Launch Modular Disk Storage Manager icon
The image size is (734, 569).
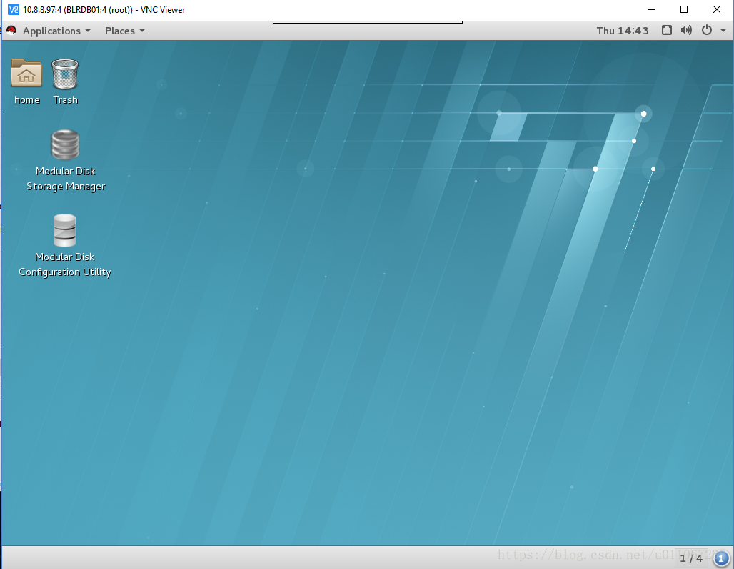pyautogui.click(x=65, y=145)
